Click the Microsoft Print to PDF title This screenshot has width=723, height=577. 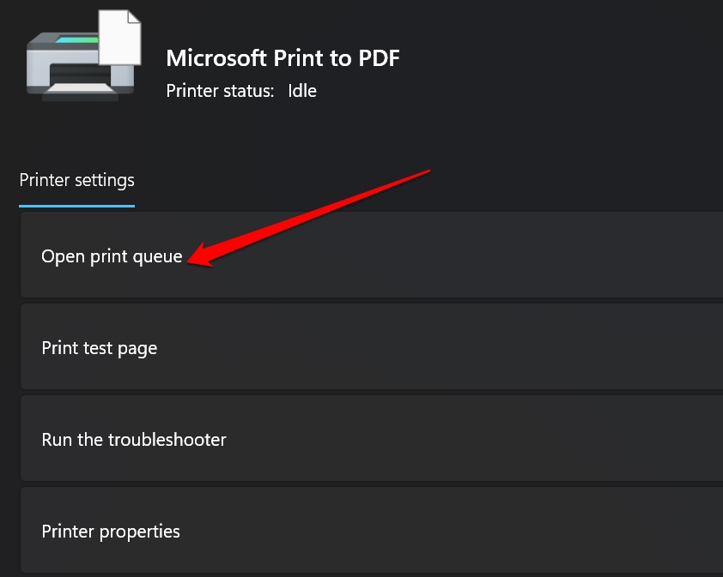pos(283,58)
